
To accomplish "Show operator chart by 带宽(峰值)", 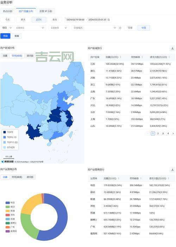I will 17,177.
